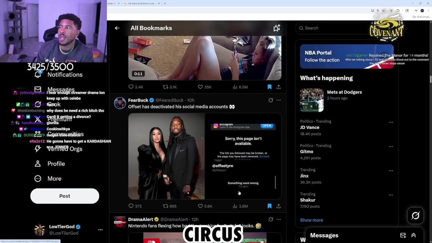Open more options for the Shakur trend
432x243 pixels.
click(x=391, y=195)
